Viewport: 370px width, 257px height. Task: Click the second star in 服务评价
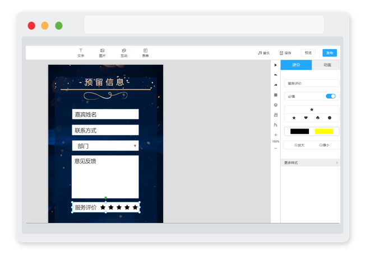pos(111,207)
